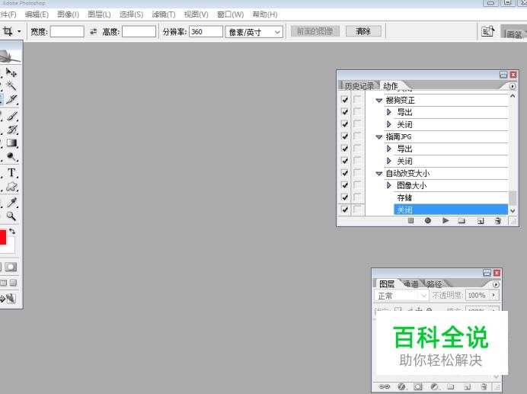Select the Gradient tool
Image resolution: width=527 pixels, height=394 pixels.
(11, 143)
